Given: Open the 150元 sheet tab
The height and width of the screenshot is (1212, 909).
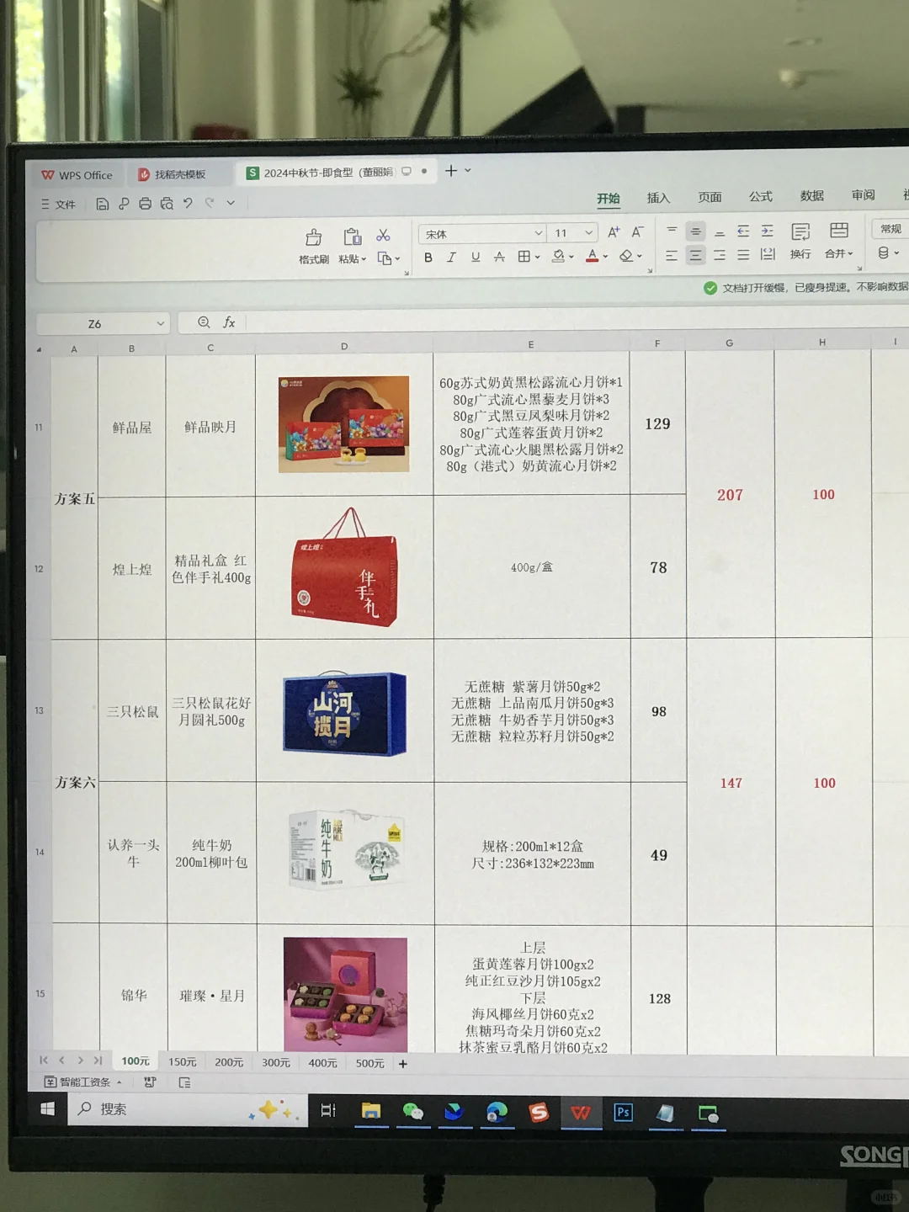Looking at the screenshot, I should click(182, 1062).
